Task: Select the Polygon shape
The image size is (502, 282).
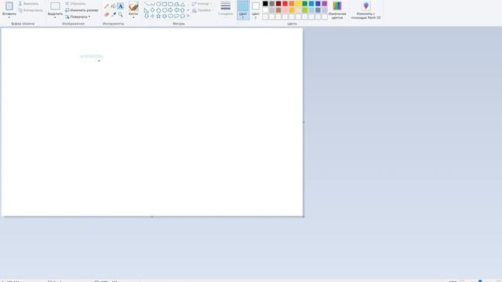Action: tap(176, 4)
